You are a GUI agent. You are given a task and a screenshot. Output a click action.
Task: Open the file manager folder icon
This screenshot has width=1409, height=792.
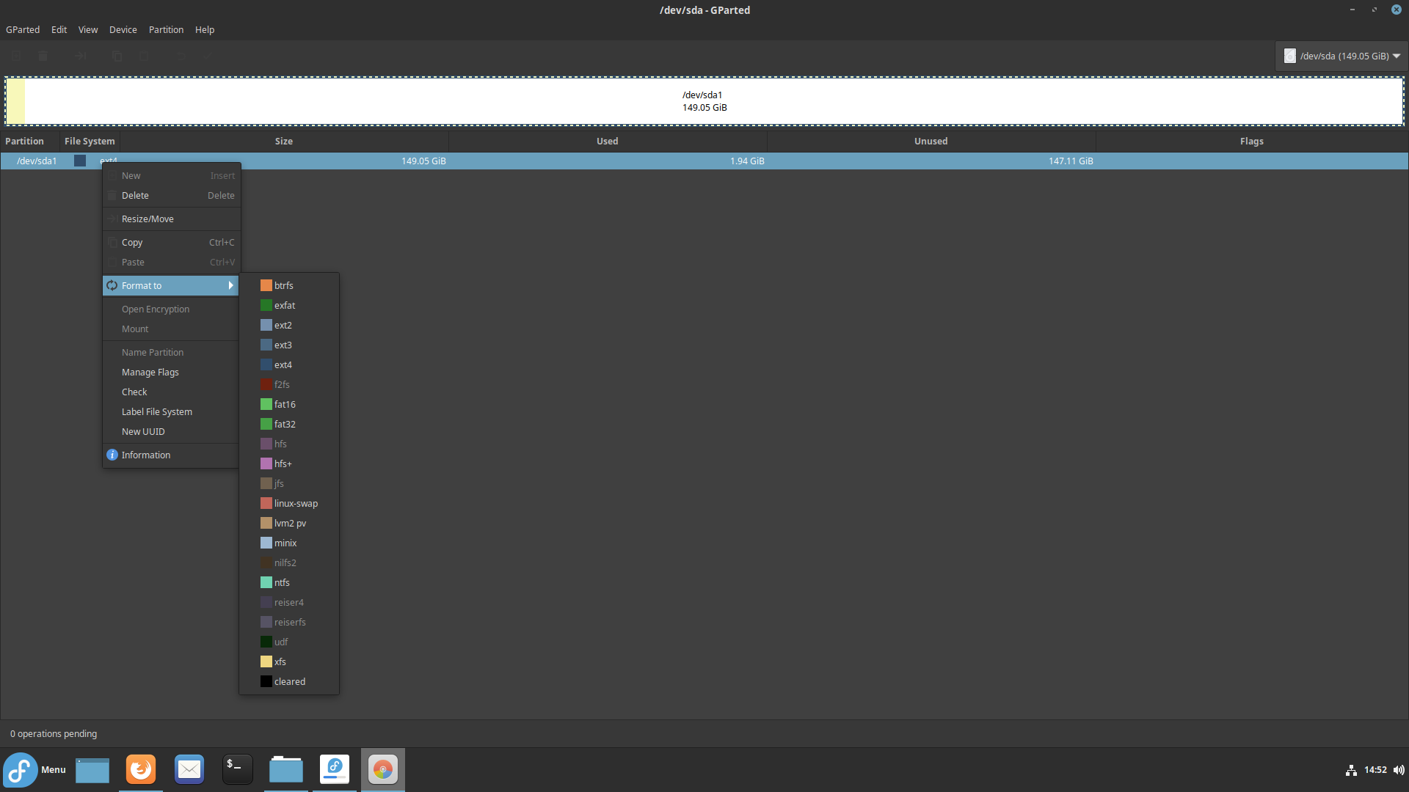286,769
